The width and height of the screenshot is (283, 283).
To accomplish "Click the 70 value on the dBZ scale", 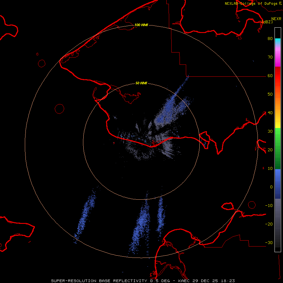I will point(270,57).
